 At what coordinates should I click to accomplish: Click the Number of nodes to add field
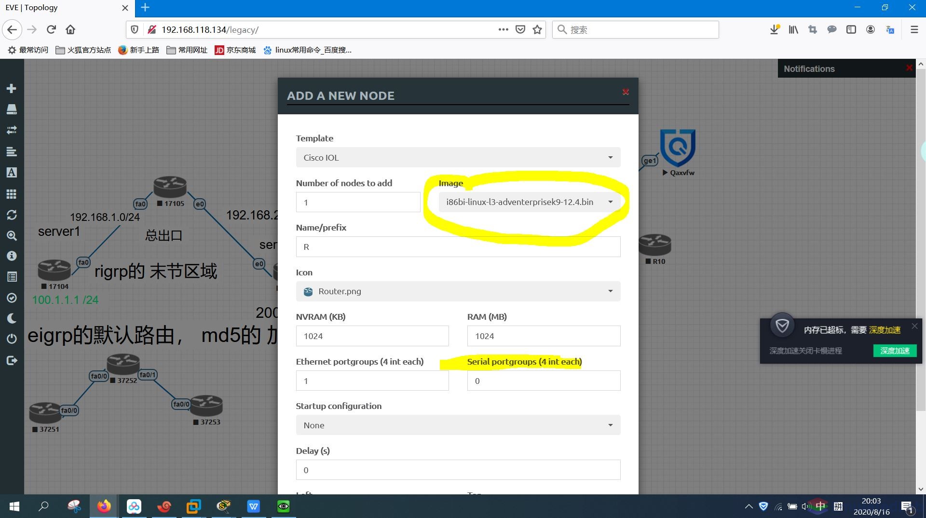pos(358,202)
